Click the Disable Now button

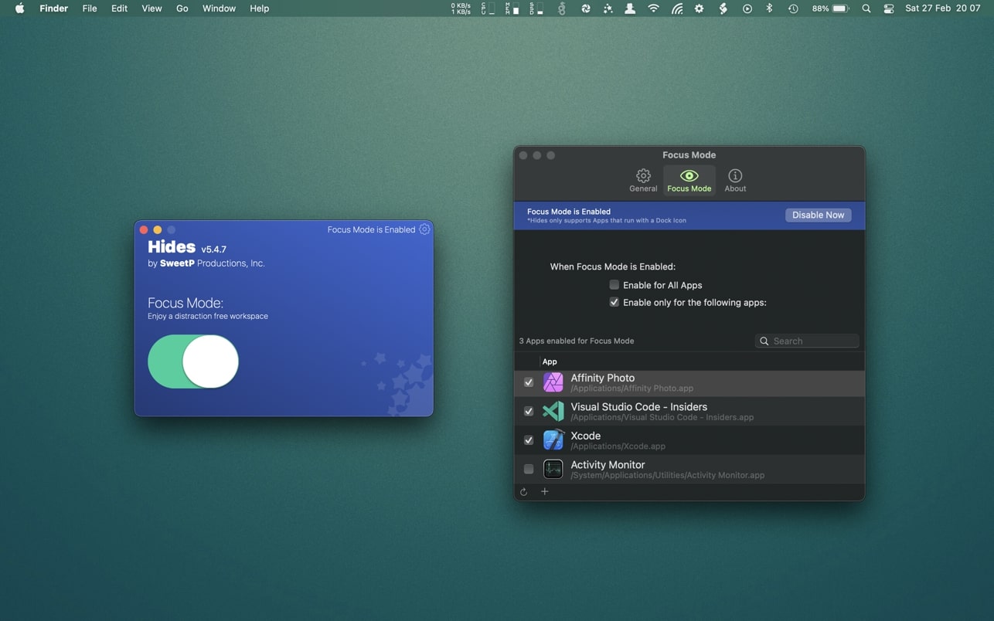point(818,215)
